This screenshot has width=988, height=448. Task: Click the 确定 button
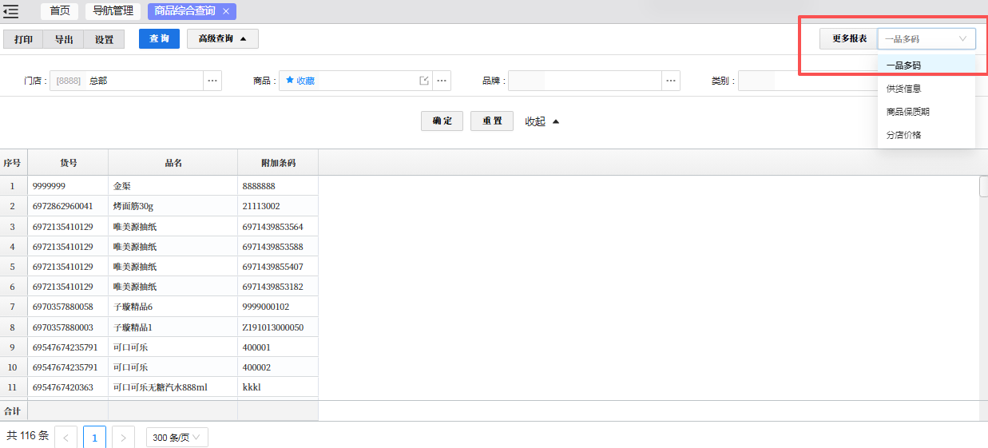pyautogui.click(x=442, y=121)
